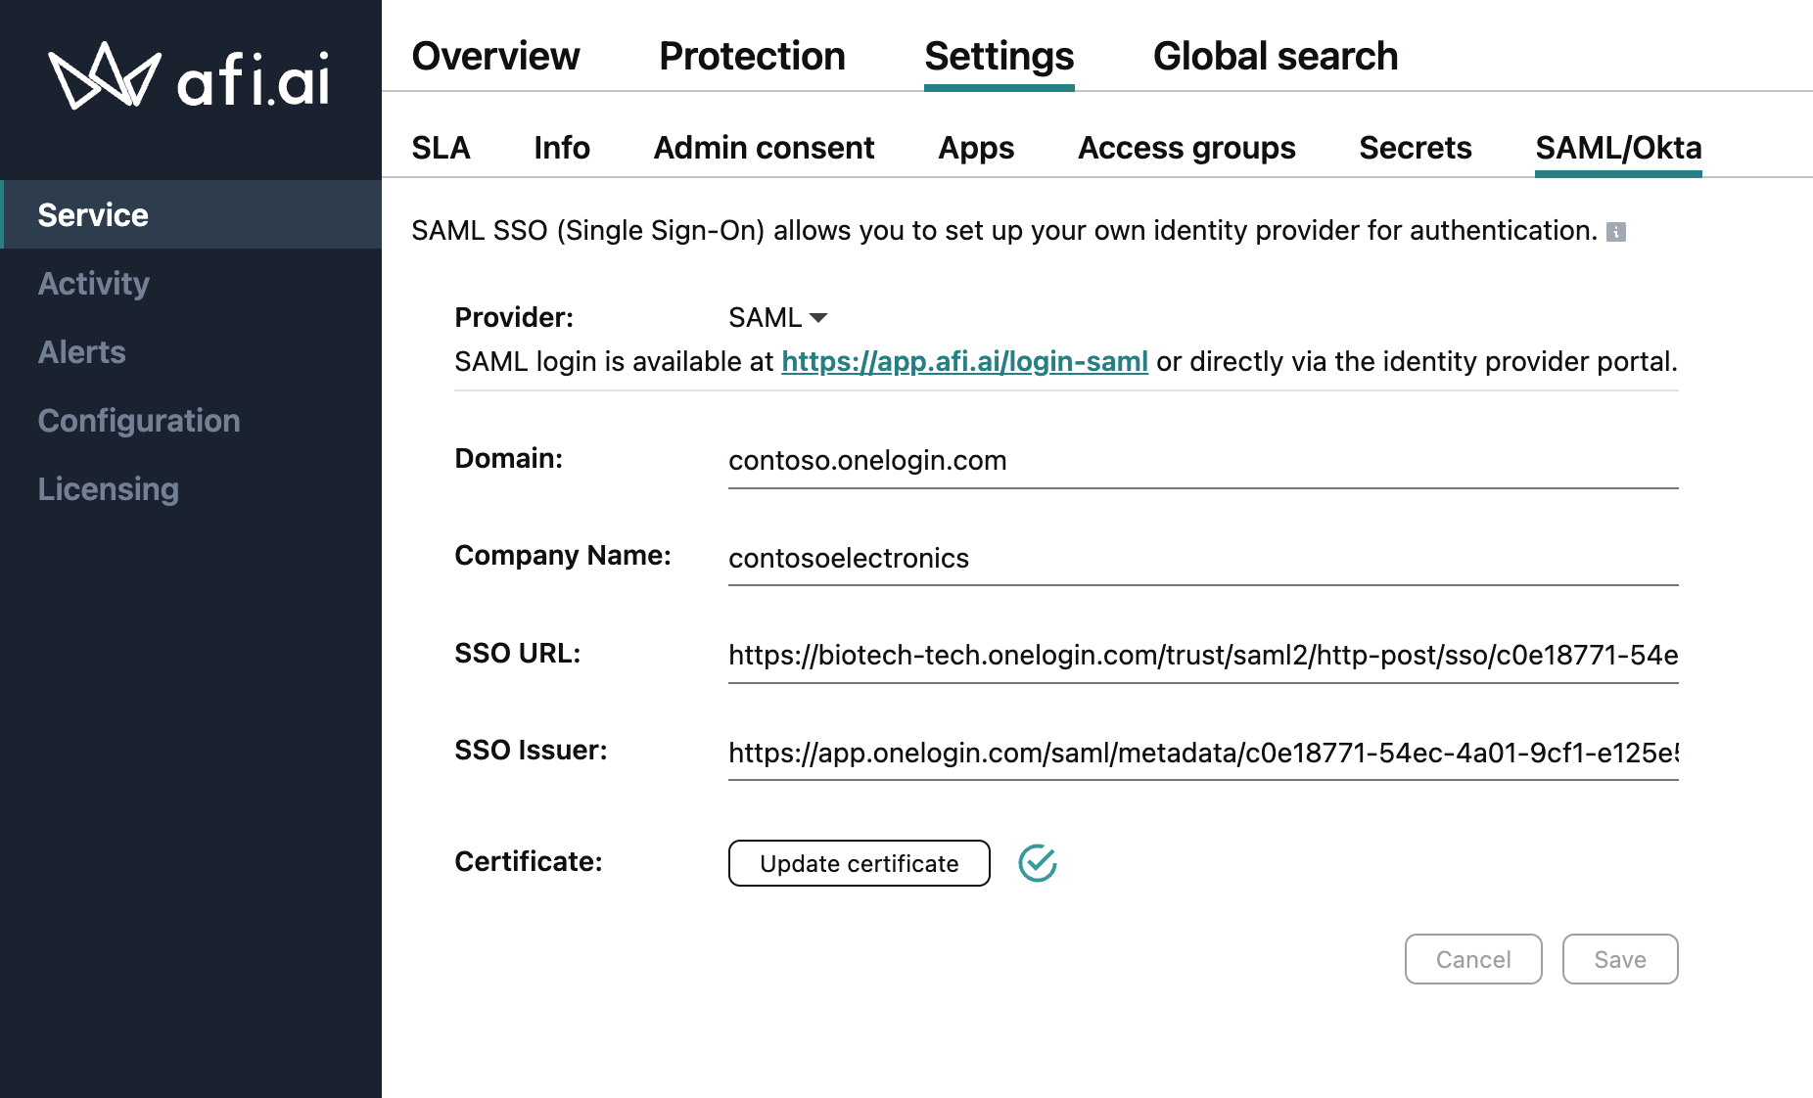1813x1098 pixels.
Task: Open Licensing in the sidebar
Action: click(191, 488)
